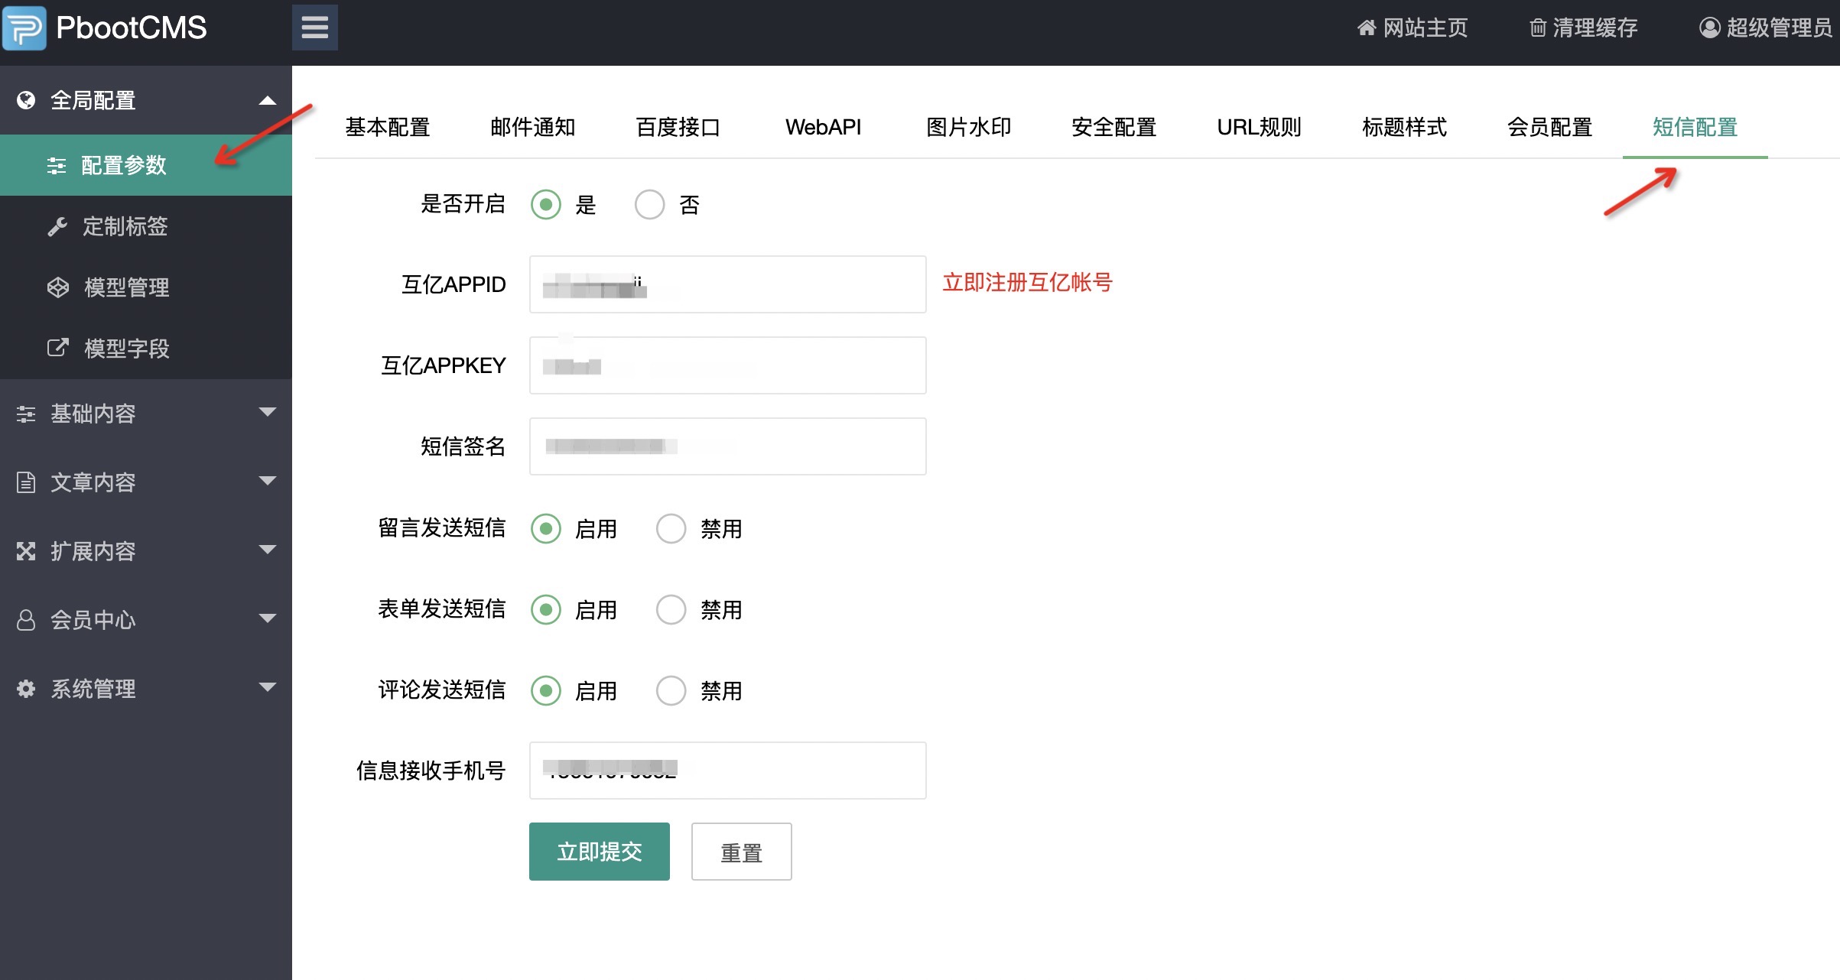Screen dimensions: 1840x980
Task: Switch to the 邮件通知 tab
Action: [532, 127]
